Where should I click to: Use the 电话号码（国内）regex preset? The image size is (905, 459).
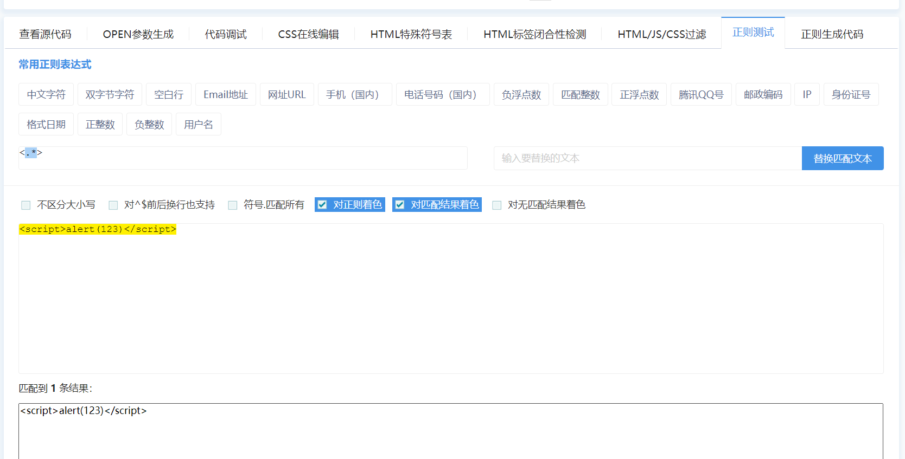click(443, 94)
